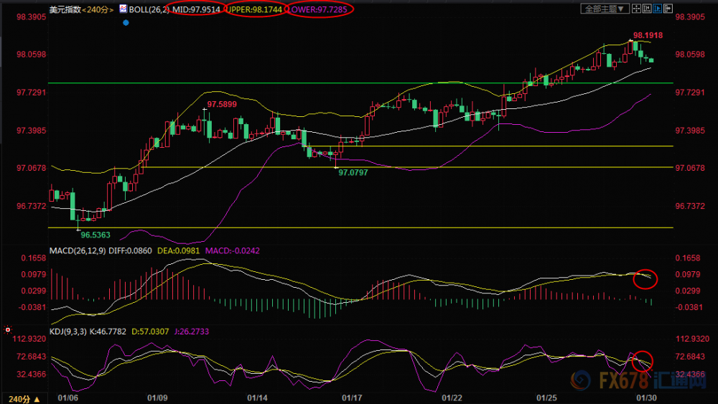Click the 01/22 date on time axis
Viewport: 718px width, 404px height.
pos(452,398)
